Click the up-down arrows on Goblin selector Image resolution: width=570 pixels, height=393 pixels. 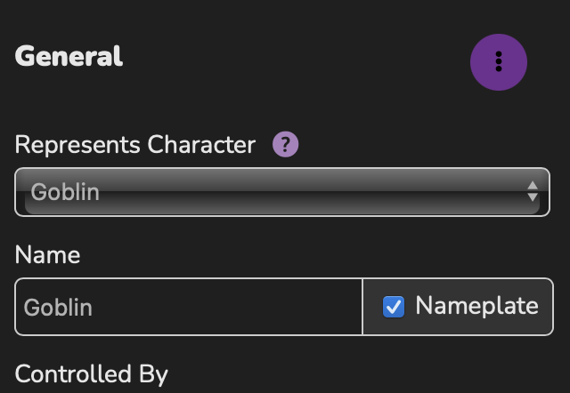[x=533, y=191]
